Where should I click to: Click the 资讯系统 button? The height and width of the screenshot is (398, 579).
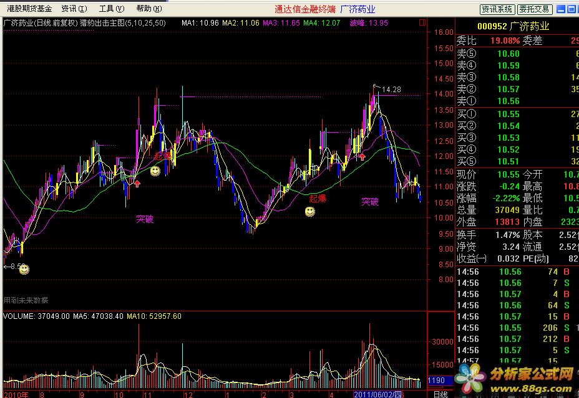[497, 9]
